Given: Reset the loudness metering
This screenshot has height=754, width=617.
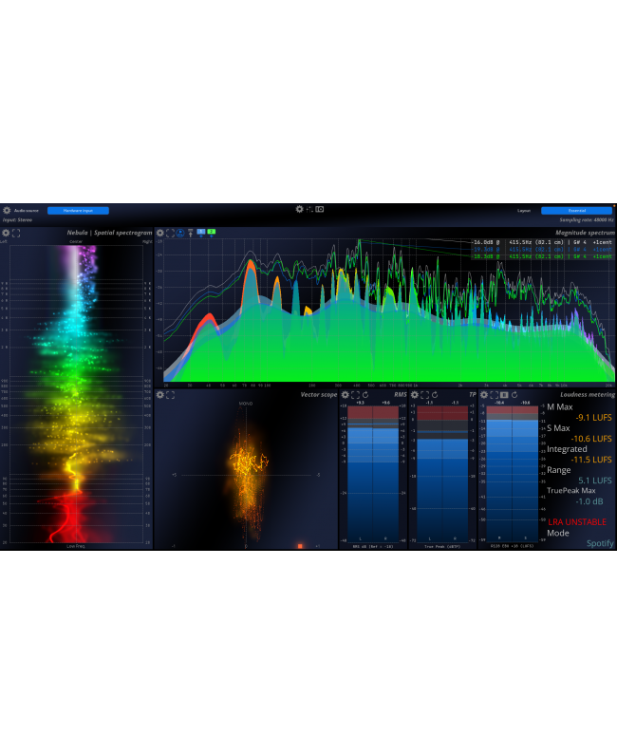Looking at the screenshot, I should (x=514, y=395).
